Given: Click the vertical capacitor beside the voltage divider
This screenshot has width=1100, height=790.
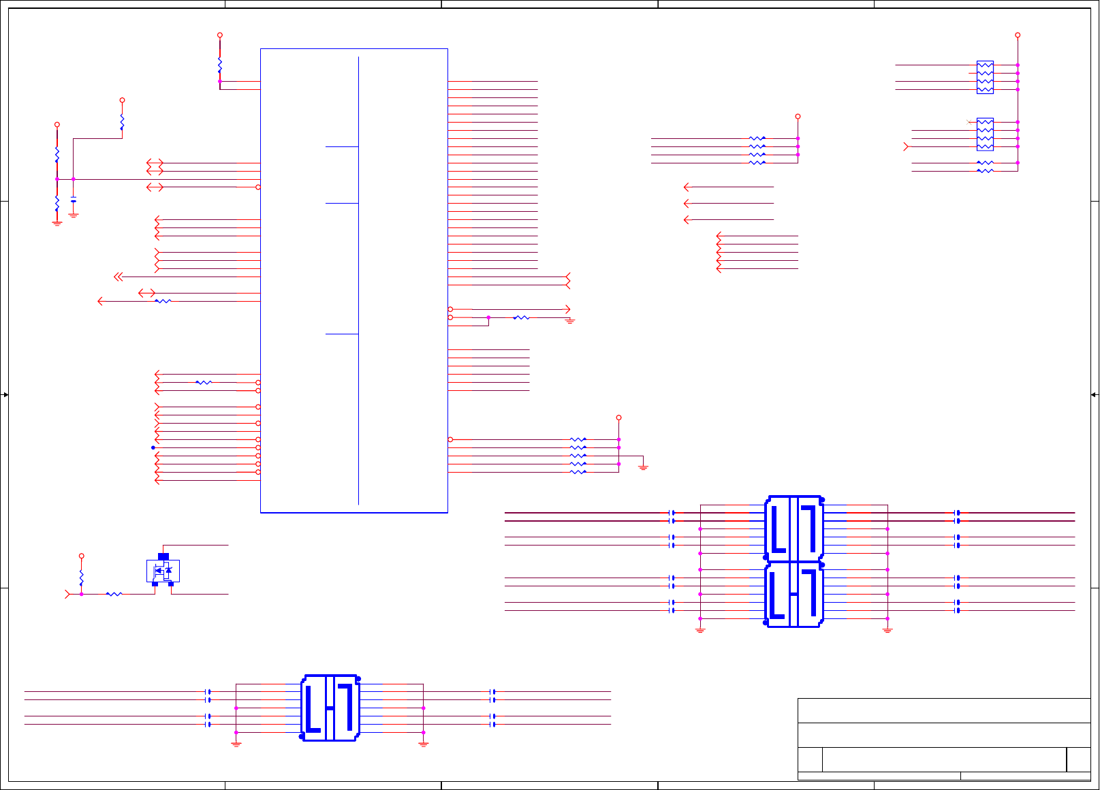Looking at the screenshot, I should [x=74, y=200].
